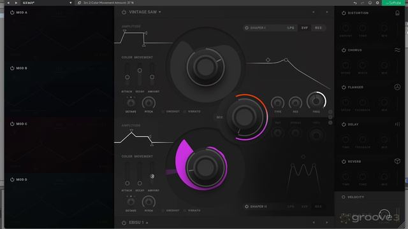The width and height of the screenshot is (408, 229).
Task: Toggle the Ebisu 1 source power button
Action: 124,223
